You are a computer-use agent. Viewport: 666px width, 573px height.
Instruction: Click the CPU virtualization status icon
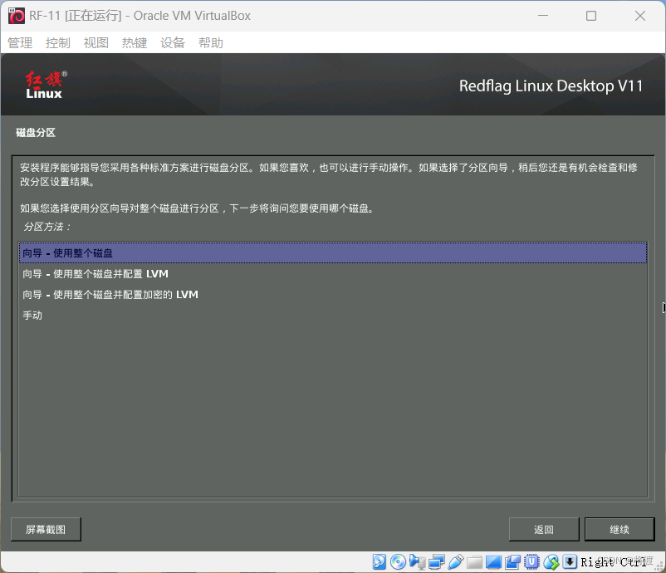(531, 562)
